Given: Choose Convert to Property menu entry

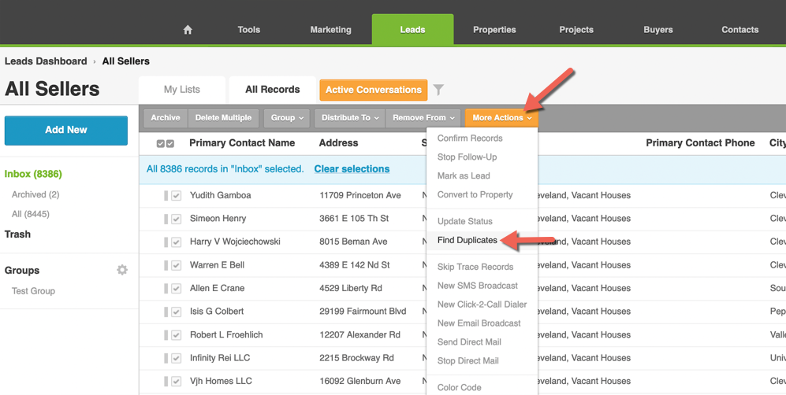Looking at the screenshot, I should pyautogui.click(x=475, y=195).
